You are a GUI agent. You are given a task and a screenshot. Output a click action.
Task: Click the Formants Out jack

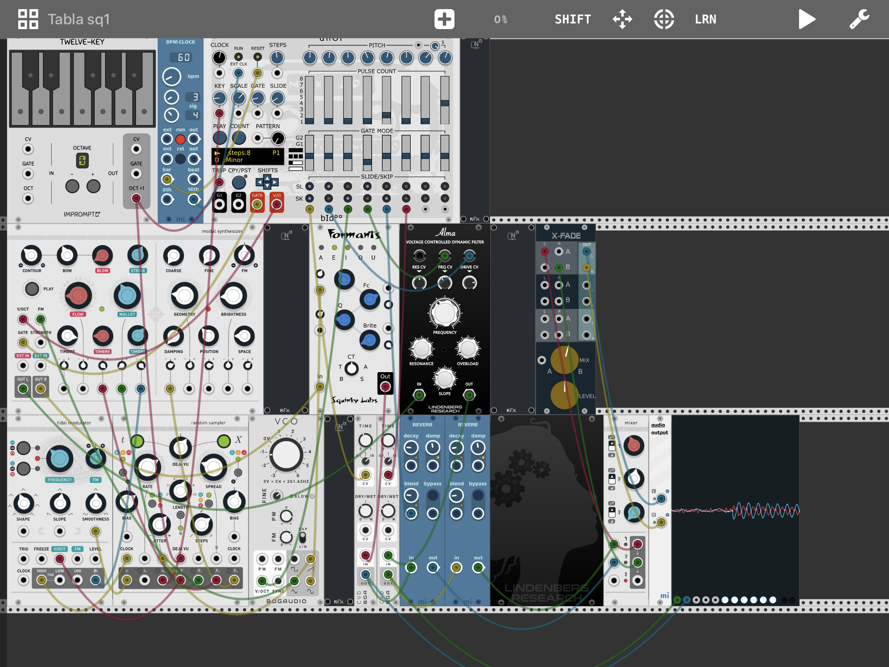385,386
